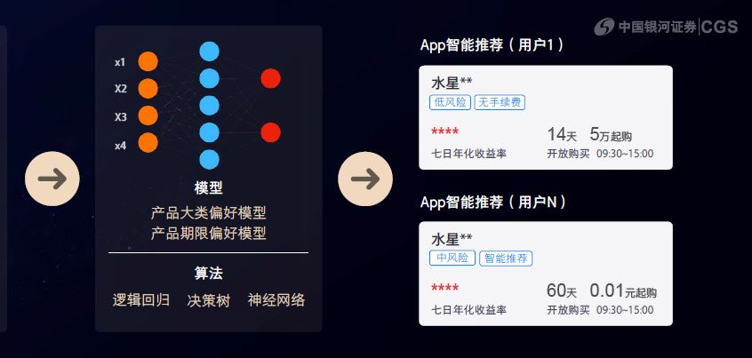Viewport: 752px width, 358px height.
Task: Open the 水星 product card for 用户N
Action: point(546,274)
